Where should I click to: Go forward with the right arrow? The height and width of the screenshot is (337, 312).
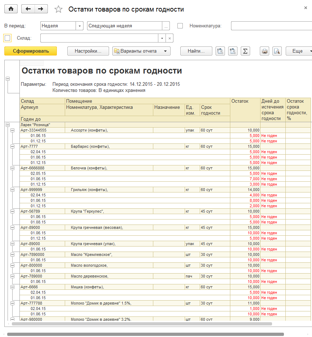point(41,9)
